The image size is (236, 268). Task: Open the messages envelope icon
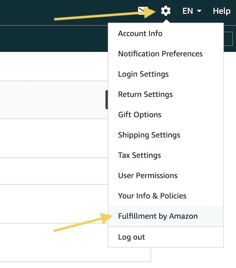[143, 11]
